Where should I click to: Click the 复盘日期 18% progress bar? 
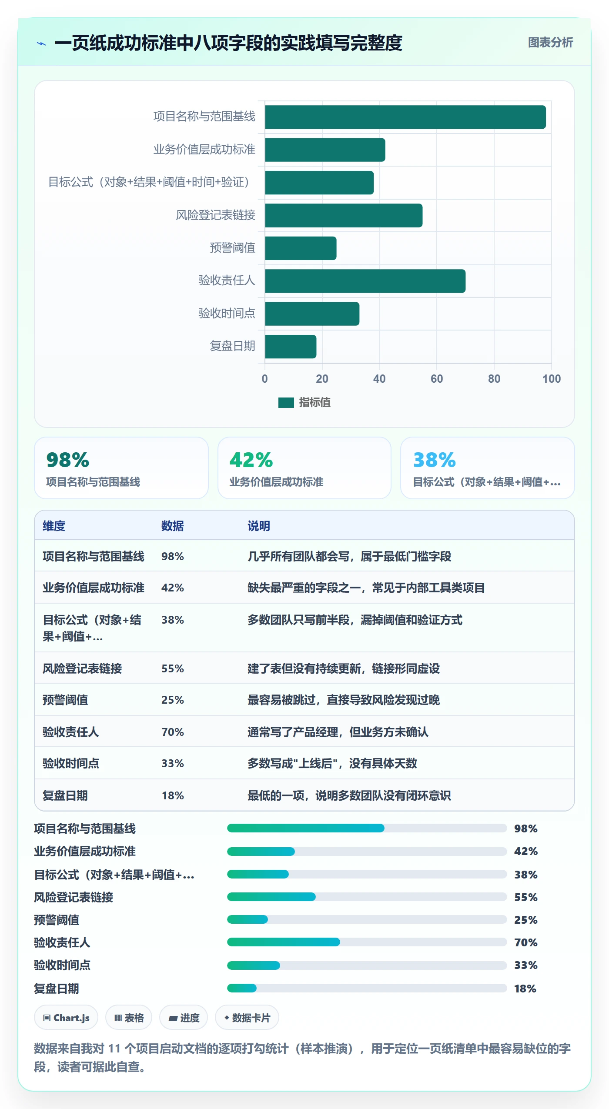point(367,988)
